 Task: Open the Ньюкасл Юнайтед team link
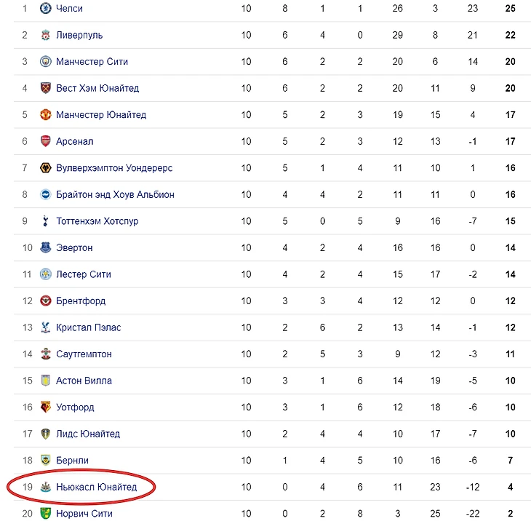click(97, 487)
